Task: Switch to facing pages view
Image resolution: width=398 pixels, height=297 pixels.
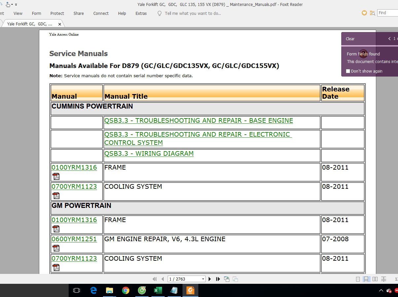Action: 375,279
